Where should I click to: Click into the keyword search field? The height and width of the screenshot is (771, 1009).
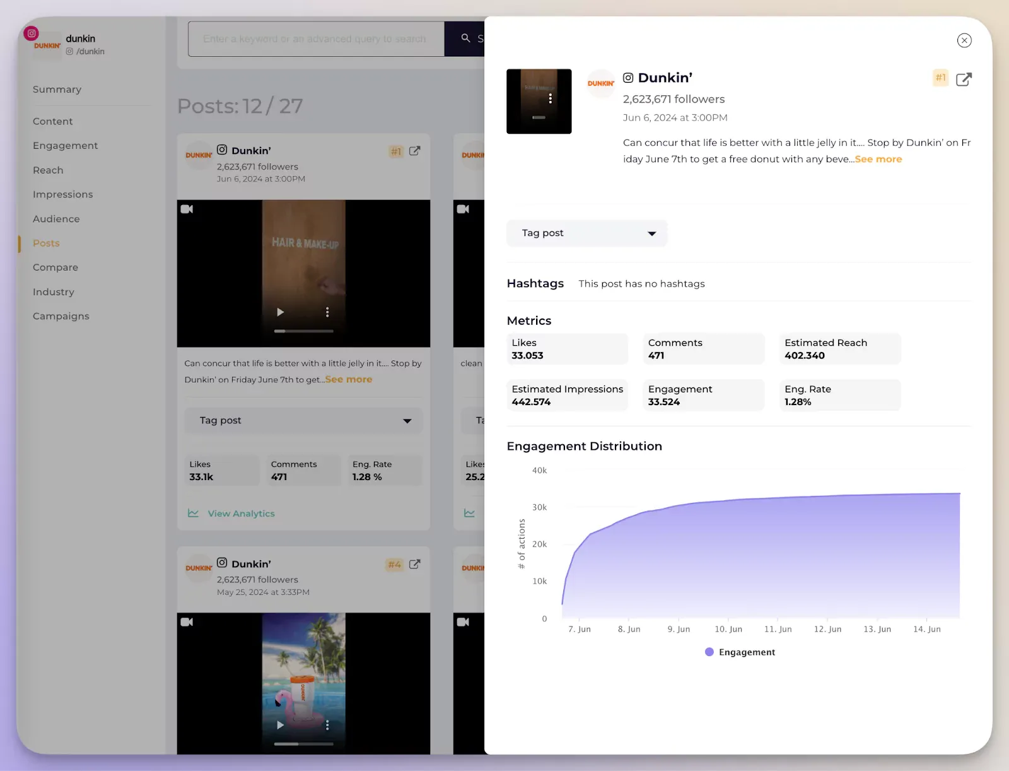click(x=316, y=39)
